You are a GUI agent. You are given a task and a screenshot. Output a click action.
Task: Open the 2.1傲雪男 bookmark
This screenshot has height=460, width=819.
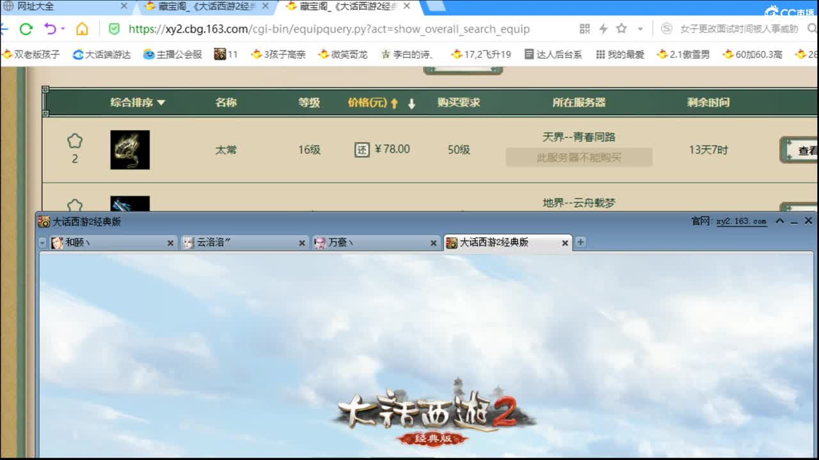[683, 54]
